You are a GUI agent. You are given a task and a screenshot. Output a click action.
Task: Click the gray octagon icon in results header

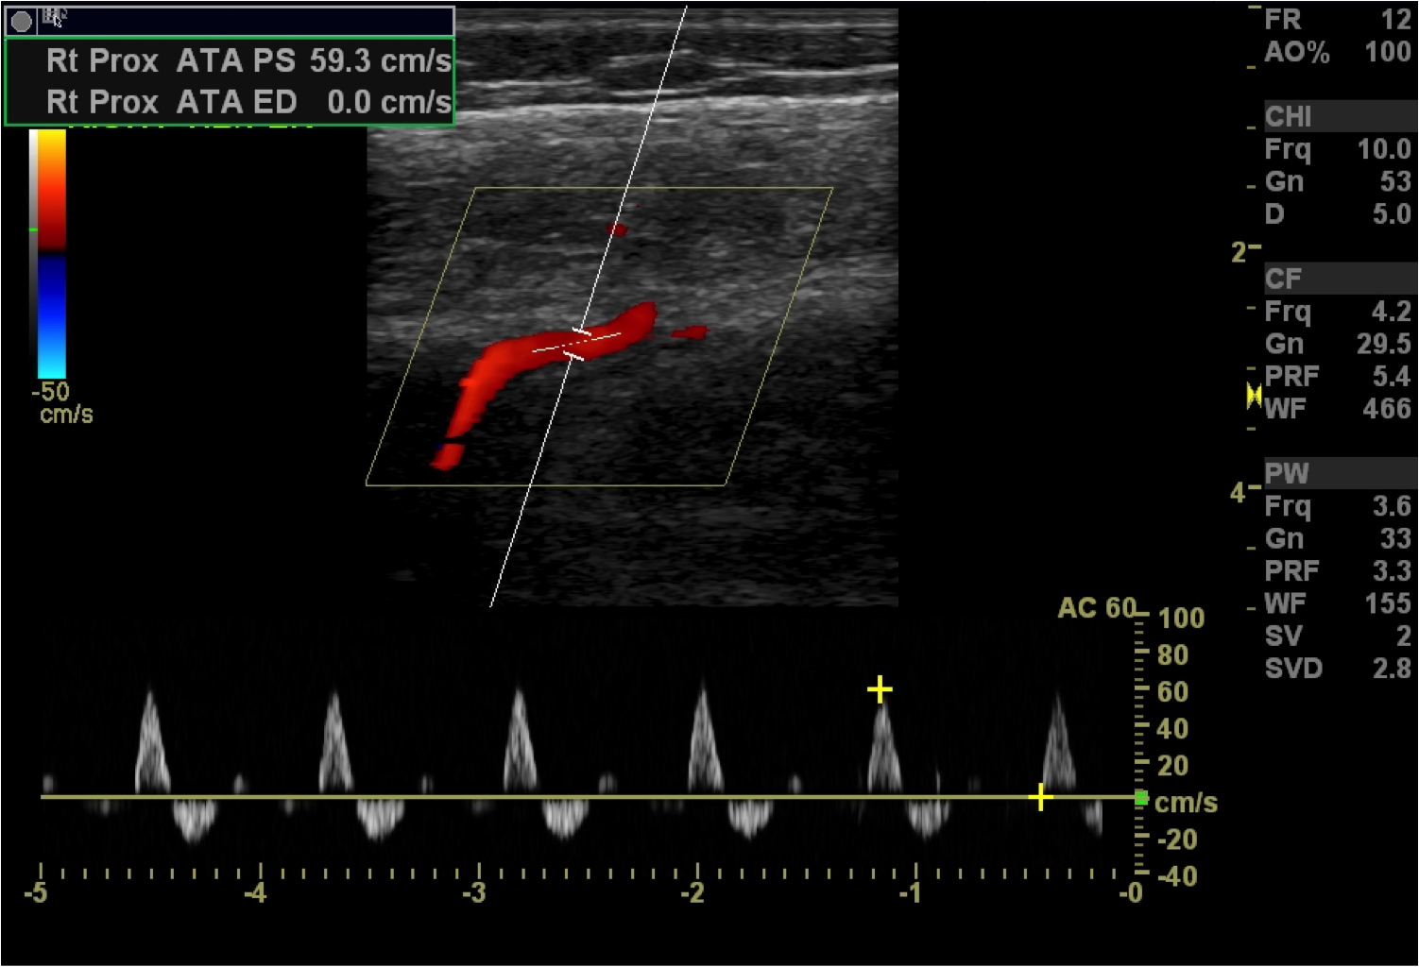(x=21, y=21)
